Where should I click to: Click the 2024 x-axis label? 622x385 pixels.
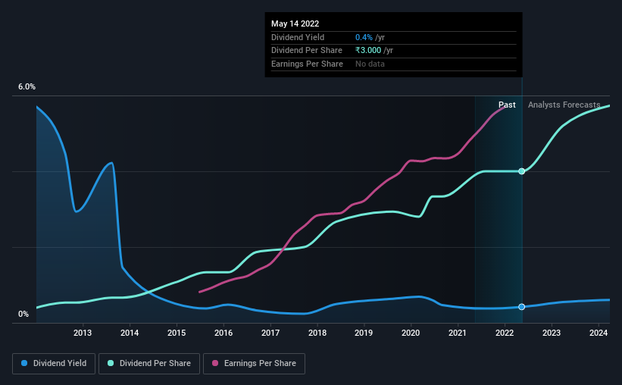(599, 333)
